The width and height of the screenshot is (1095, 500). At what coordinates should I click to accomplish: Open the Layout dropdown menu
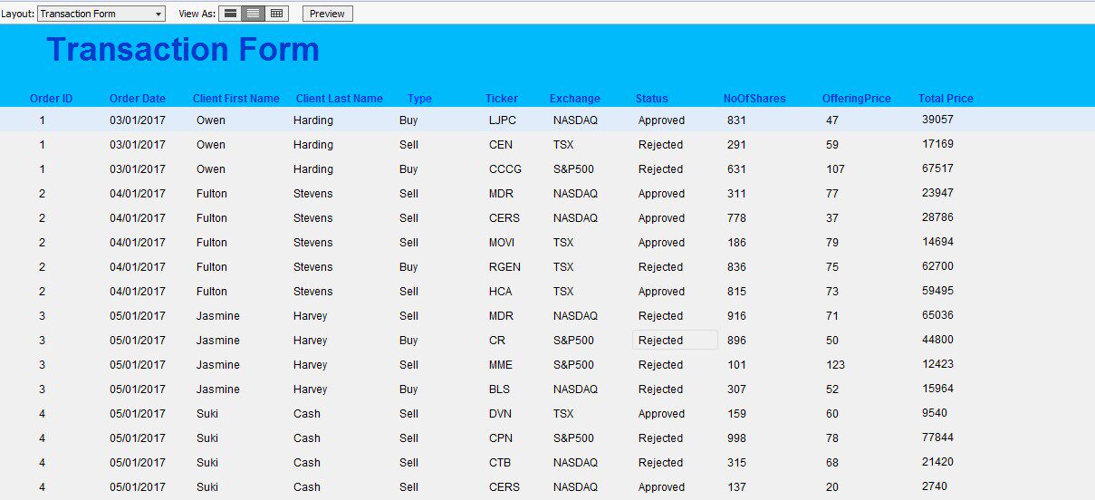(159, 14)
